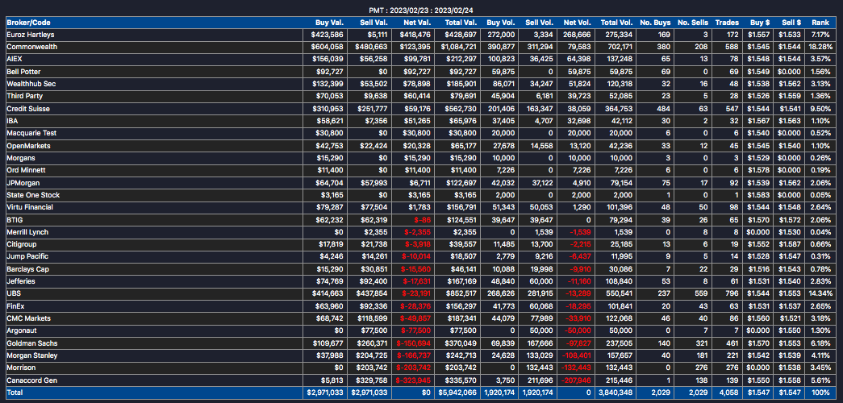Image resolution: width=843 pixels, height=403 pixels.
Task: Select the Macquarie Test broker name
Action: pyautogui.click(x=31, y=133)
